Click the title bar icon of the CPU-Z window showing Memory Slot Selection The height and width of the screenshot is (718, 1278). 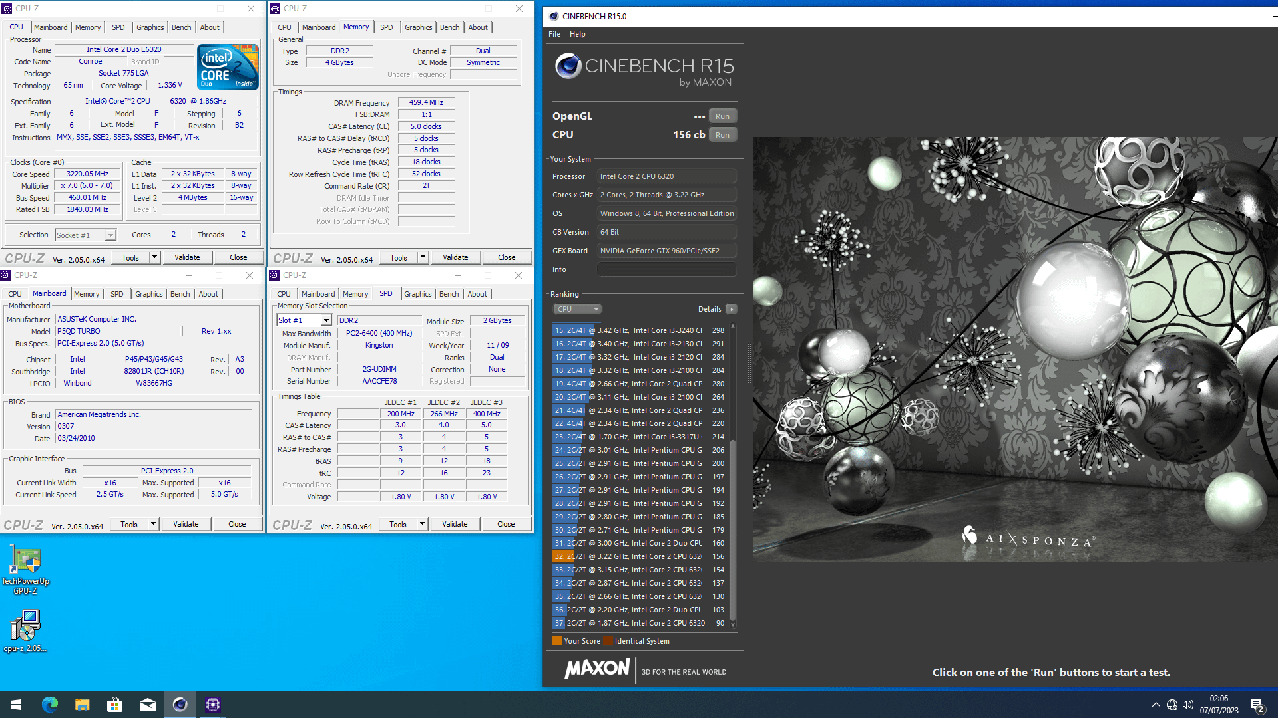tap(275, 275)
